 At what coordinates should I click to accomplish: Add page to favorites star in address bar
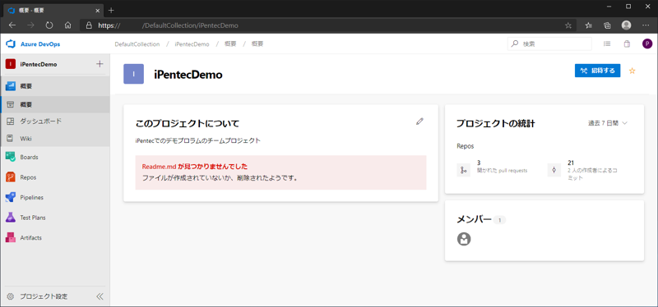click(x=568, y=25)
